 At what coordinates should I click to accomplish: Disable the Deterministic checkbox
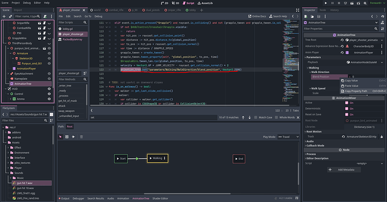[x=347, y=108]
